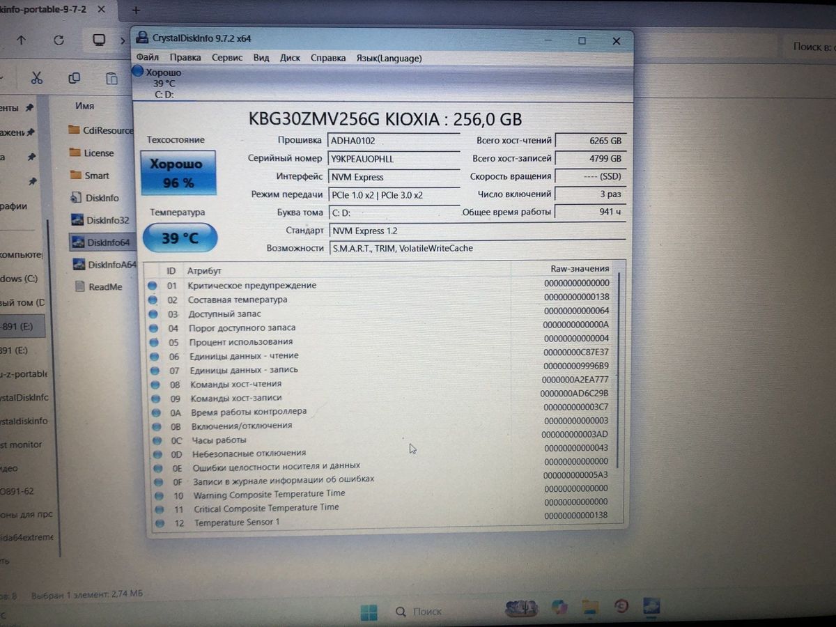The width and height of the screenshot is (836, 627).
Task: Open the Файл menu
Action: pyautogui.click(x=148, y=58)
